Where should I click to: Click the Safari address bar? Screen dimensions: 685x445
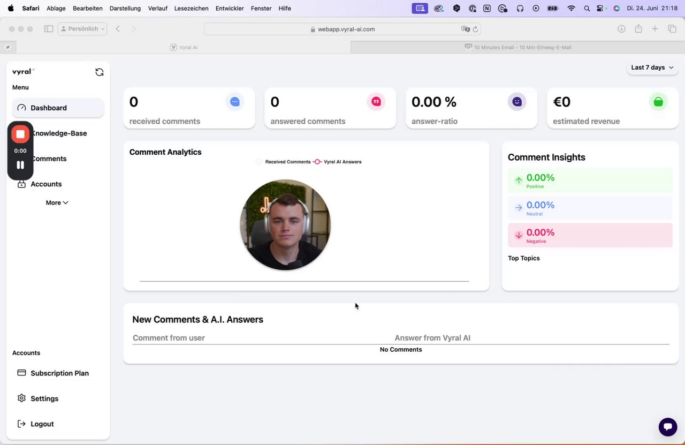click(342, 29)
